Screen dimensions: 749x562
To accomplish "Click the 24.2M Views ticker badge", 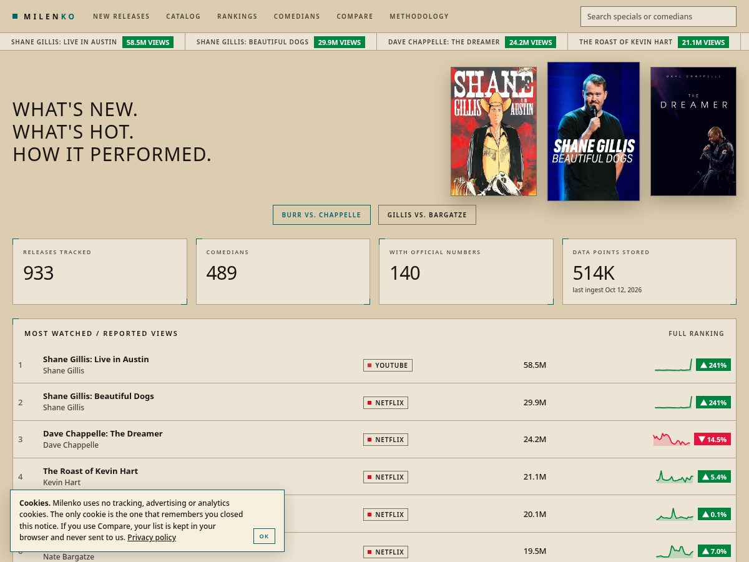I will tap(531, 42).
